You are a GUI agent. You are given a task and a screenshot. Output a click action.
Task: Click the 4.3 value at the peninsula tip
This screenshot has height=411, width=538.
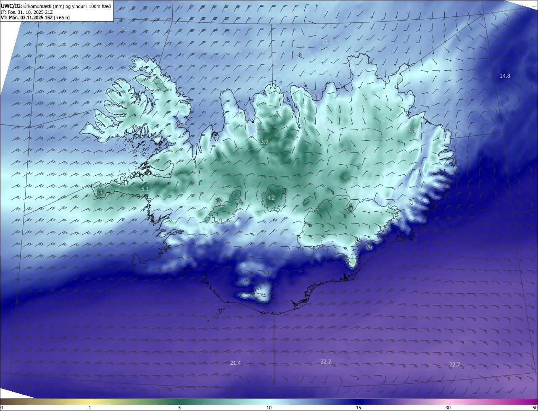click(x=98, y=192)
